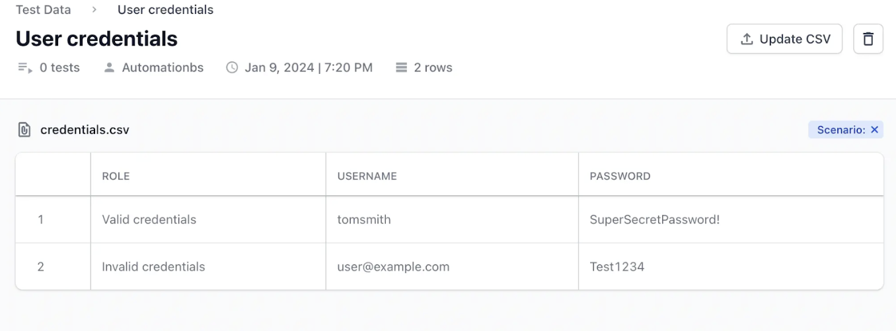Click the Update CSV button
This screenshot has width=896, height=331.
click(x=784, y=39)
